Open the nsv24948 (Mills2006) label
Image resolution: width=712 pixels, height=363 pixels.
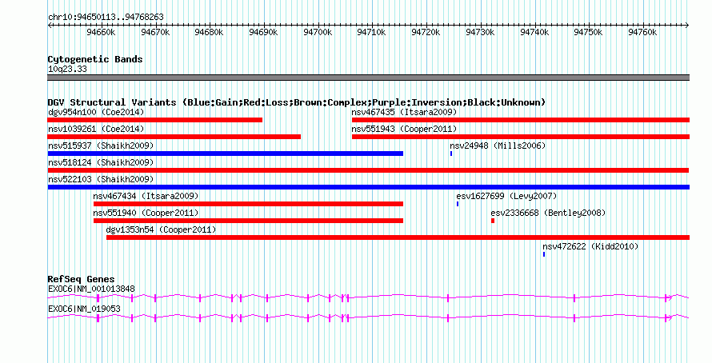[498, 146]
